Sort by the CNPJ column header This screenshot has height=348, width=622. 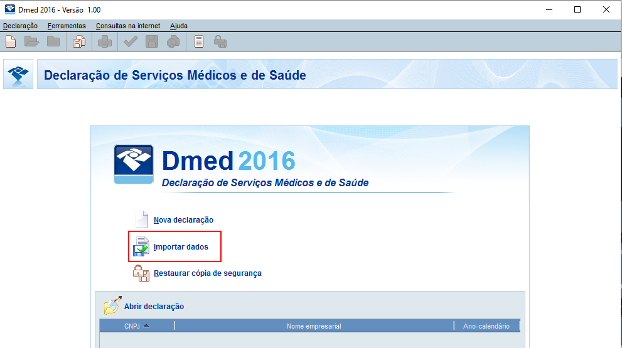[x=137, y=326]
